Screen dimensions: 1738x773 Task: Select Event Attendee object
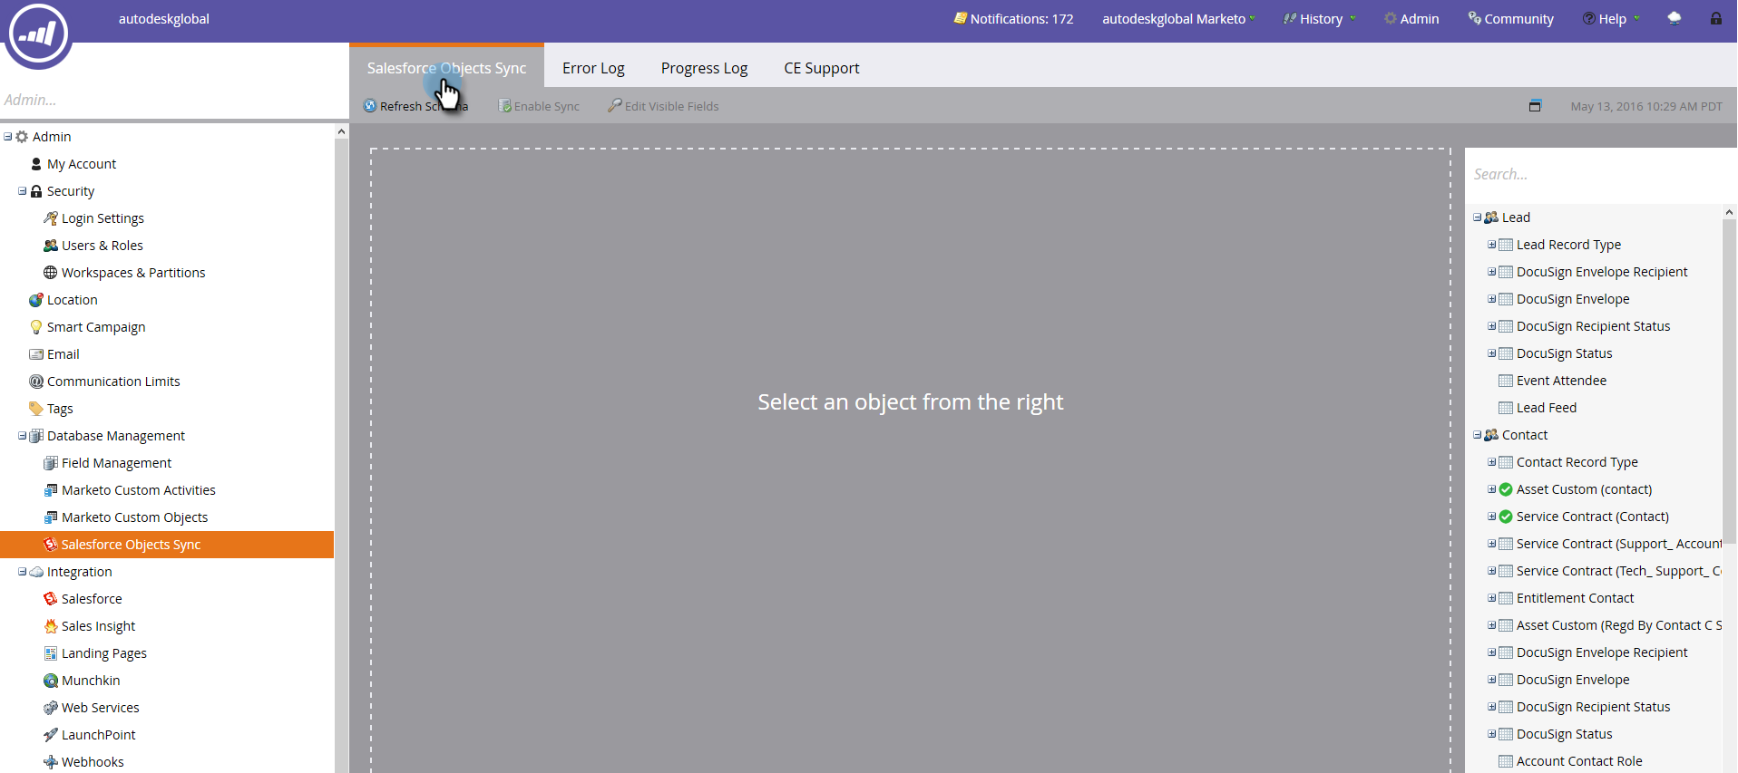click(x=1561, y=381)
